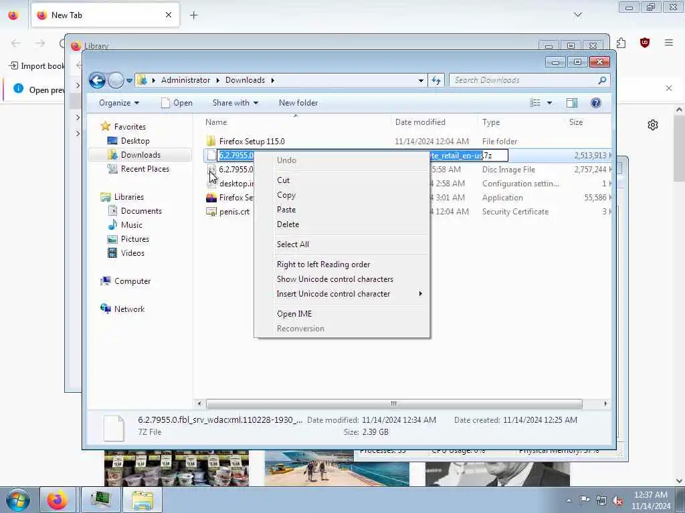Open new tab in Firefox
The width and height of the screenshot is (685, 513).
click(193, 15)
